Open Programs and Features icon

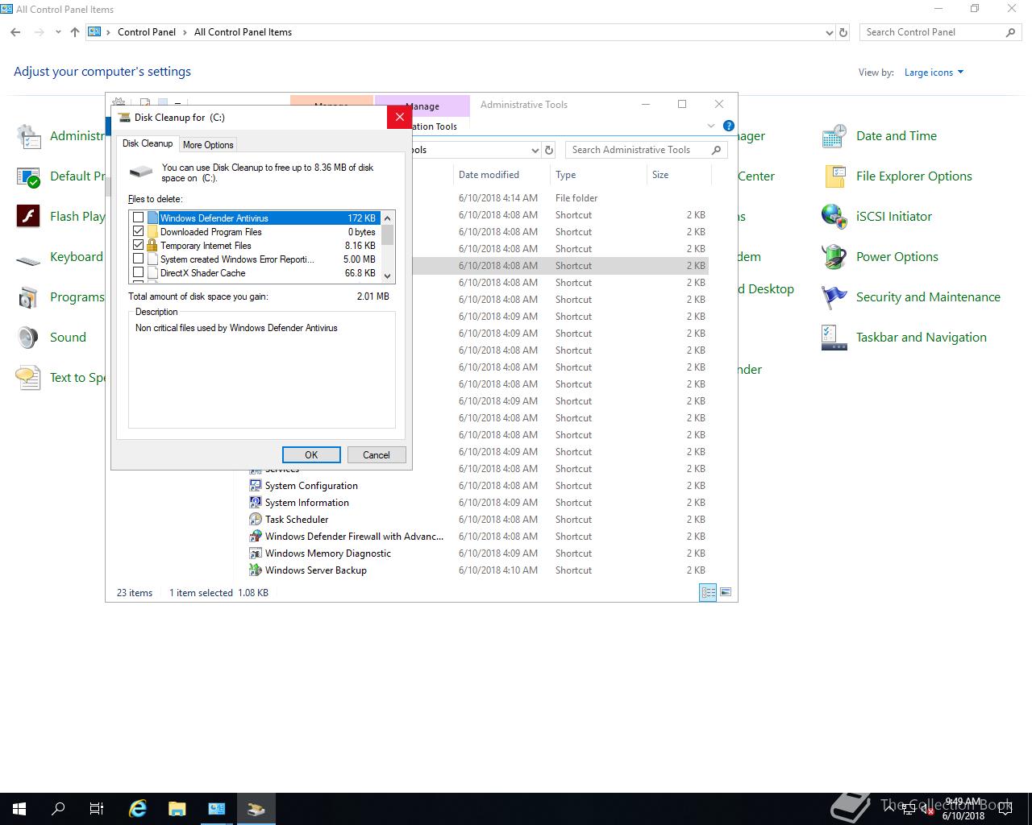[x=28, y=297]
